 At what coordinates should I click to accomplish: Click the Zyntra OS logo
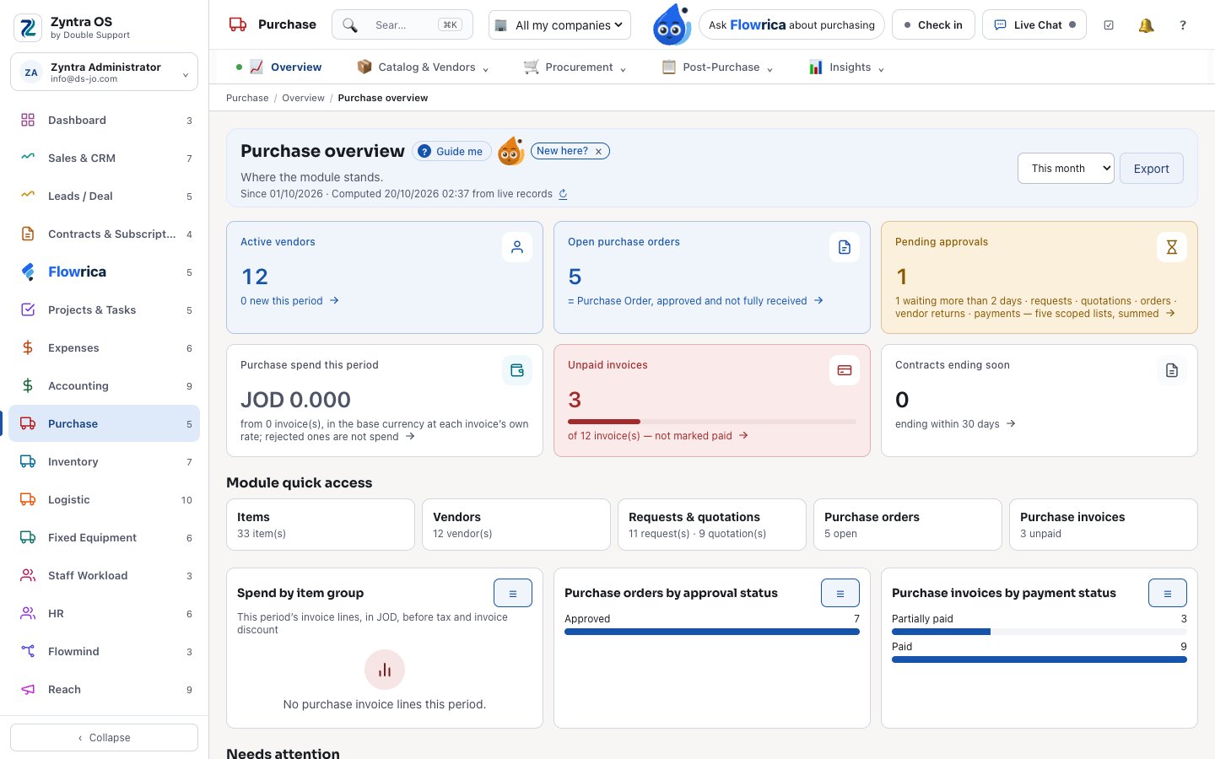pyautogui.click(x=28, y=28)
